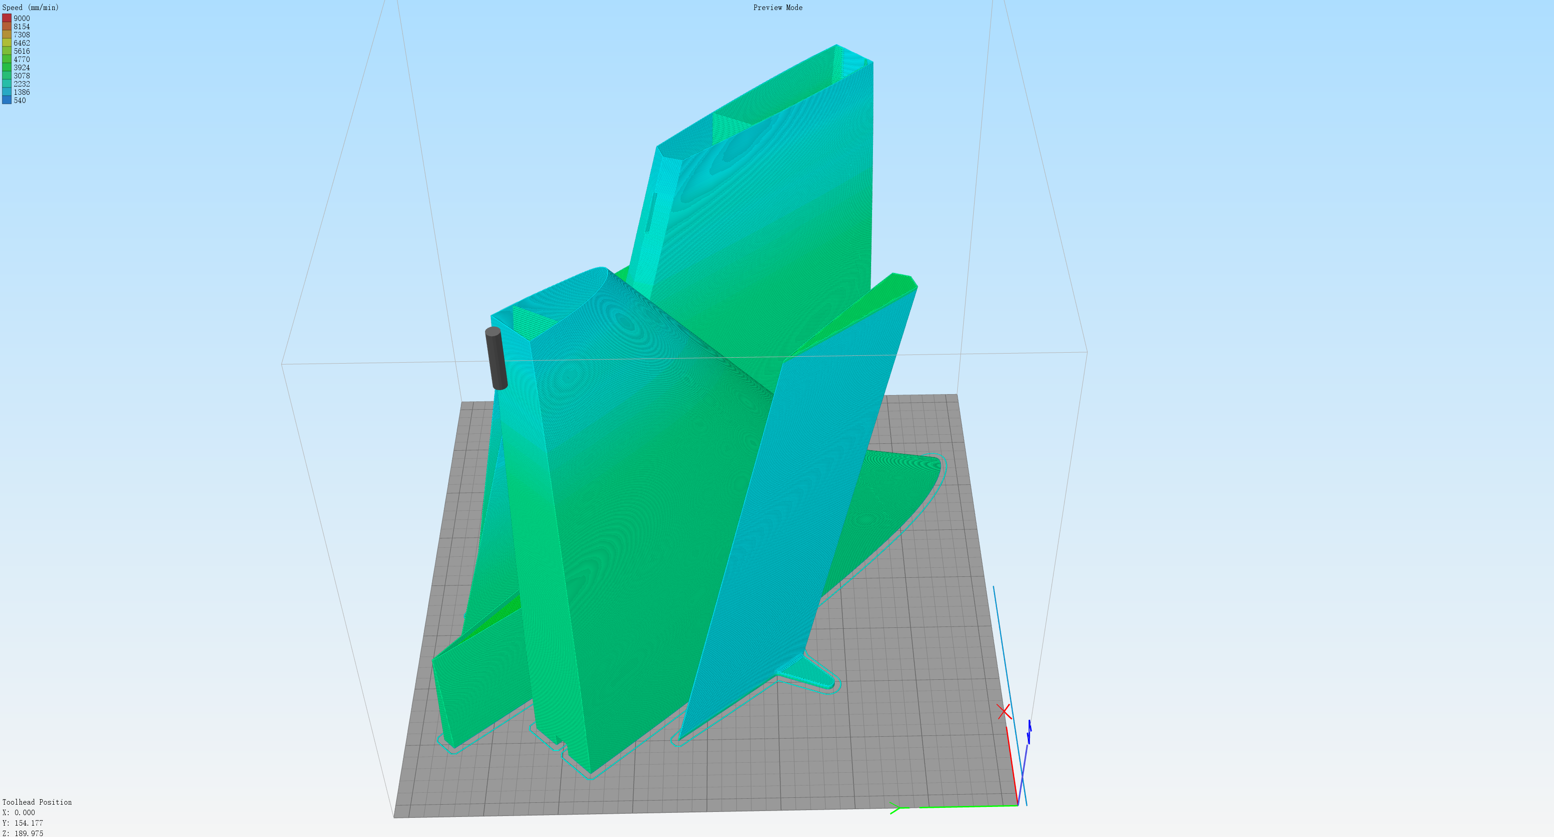Click the 2232 speed value label
Image resolution: width=1554 pixels, height=837 pixels.
[22, 84]
